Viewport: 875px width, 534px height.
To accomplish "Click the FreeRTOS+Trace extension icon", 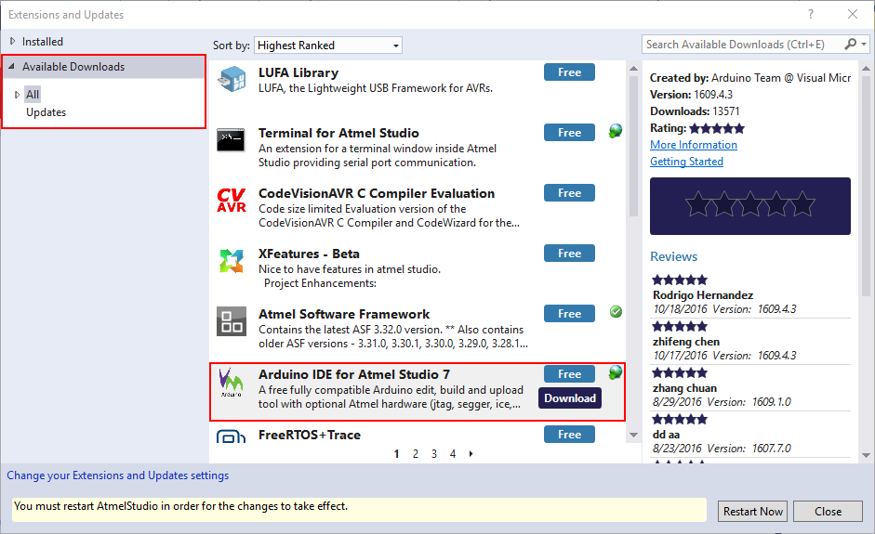I will (x=231, y=436).
